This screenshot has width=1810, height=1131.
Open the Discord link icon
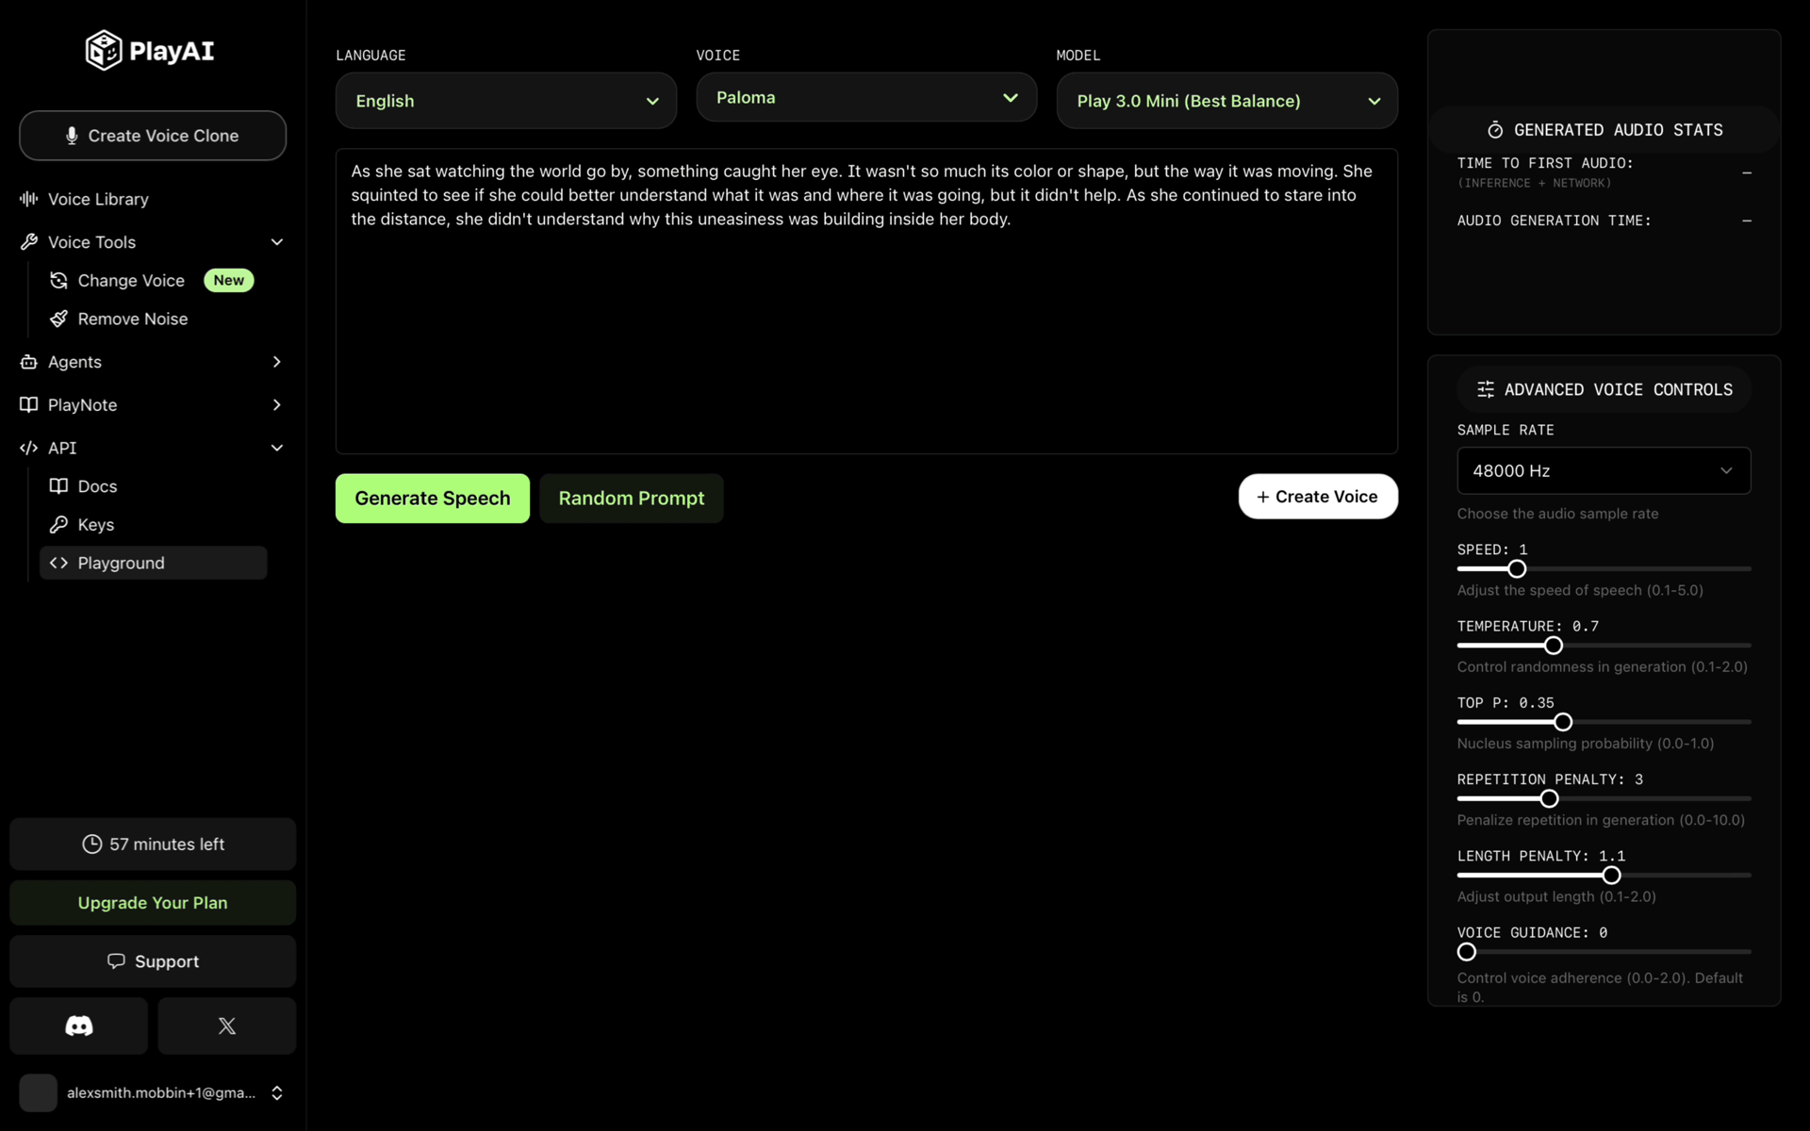coord(79,1025)
